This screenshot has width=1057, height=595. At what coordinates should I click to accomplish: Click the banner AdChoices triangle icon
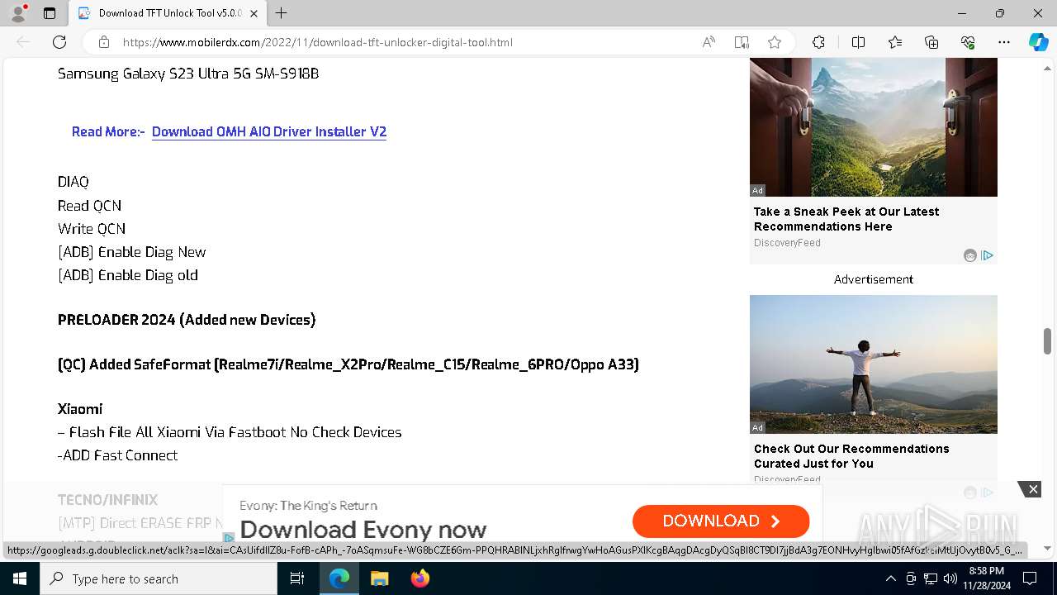[229, 537]
